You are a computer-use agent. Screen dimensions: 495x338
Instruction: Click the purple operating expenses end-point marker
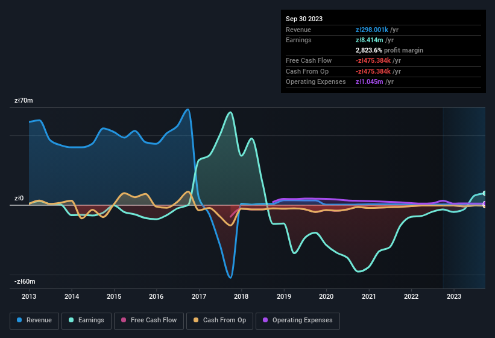point(484,203)
